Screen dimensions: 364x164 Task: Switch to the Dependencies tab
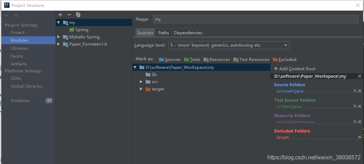pos(188,33)
